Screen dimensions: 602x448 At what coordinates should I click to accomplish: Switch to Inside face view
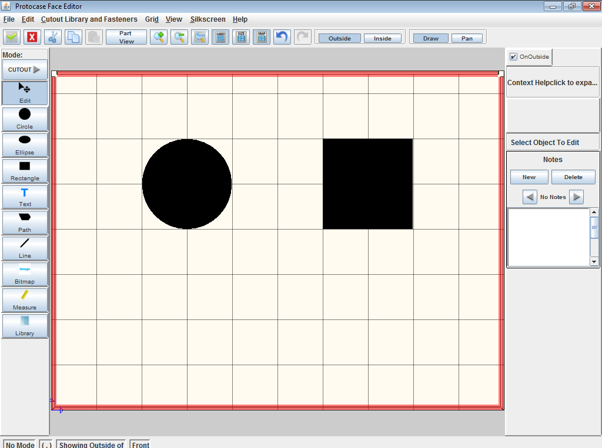382,38
